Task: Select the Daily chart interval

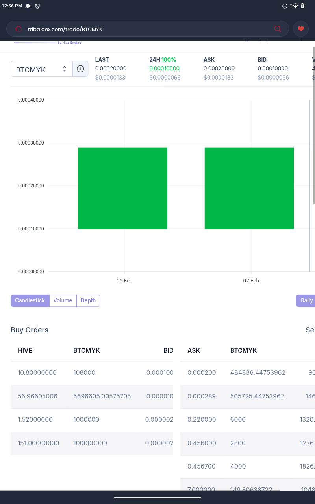Action: pyautogui.click(x=306, y=300)
